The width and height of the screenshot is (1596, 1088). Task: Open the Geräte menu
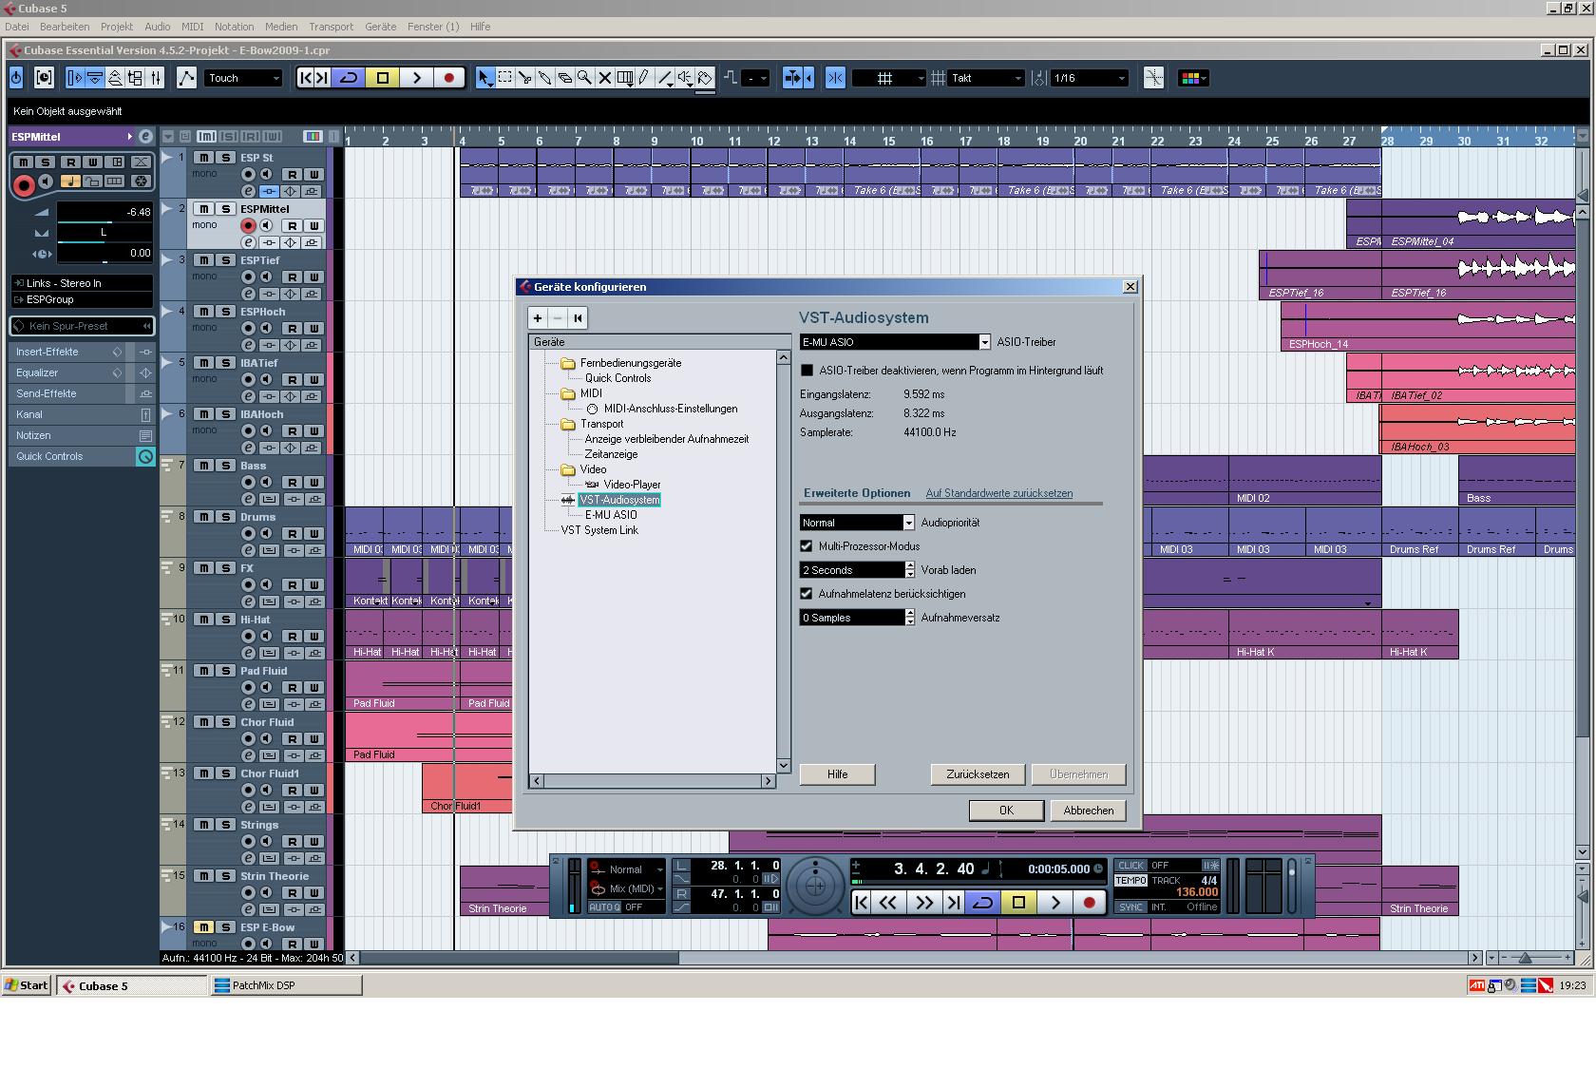tap(380, 27)
